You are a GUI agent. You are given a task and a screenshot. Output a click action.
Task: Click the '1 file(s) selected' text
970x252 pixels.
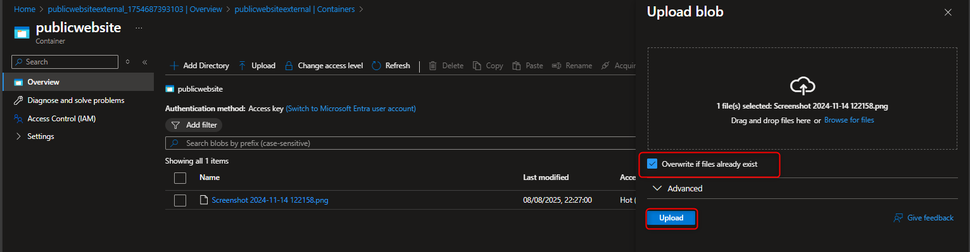802,107
